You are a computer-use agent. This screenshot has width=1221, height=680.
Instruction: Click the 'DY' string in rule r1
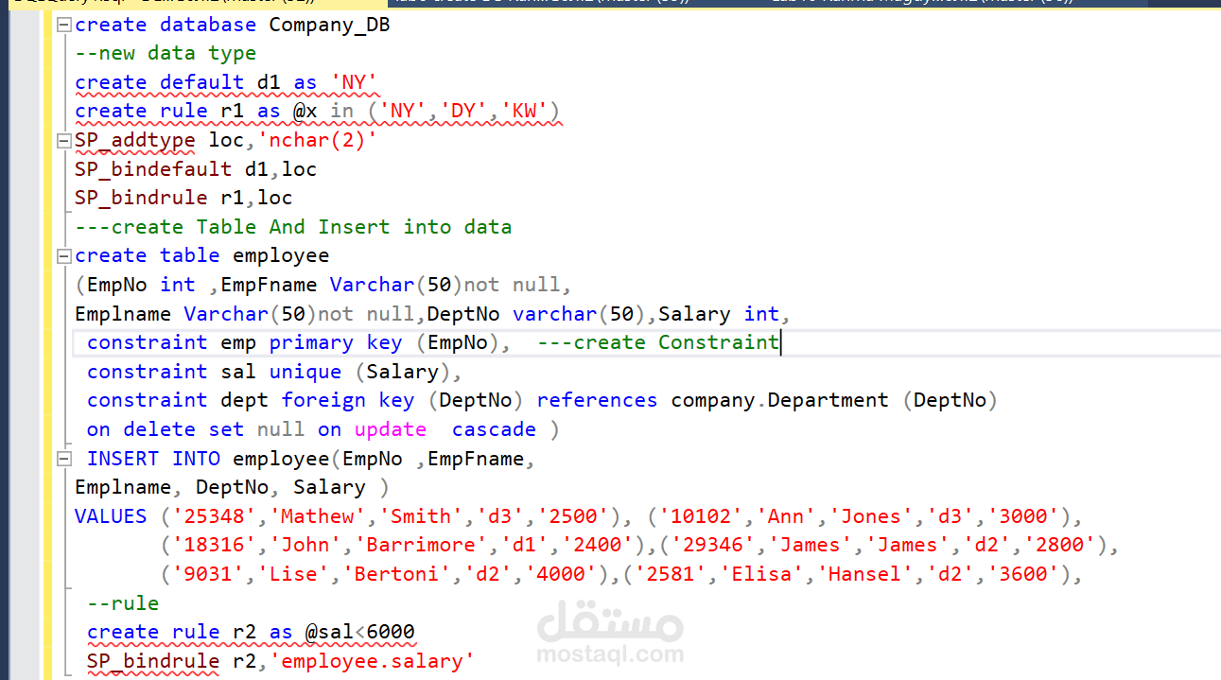point(462,112)
